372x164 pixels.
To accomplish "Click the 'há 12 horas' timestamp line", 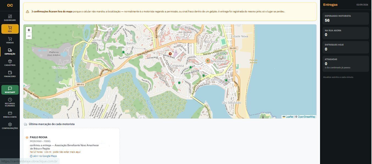I will pyautogui.click(x=55, y=152).
